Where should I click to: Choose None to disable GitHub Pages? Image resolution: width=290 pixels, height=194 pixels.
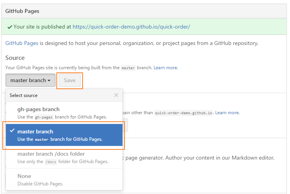(x=64, y=180)
